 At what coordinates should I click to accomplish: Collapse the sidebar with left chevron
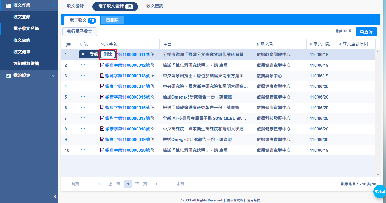55,196
